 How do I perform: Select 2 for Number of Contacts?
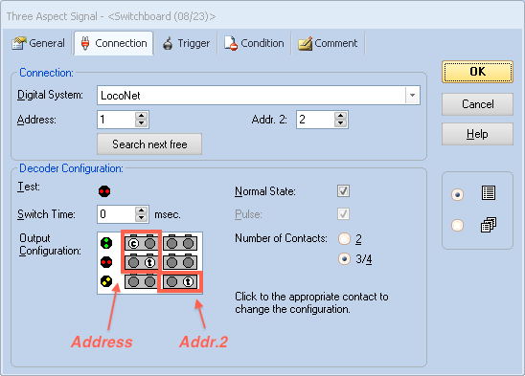(344, 239)
